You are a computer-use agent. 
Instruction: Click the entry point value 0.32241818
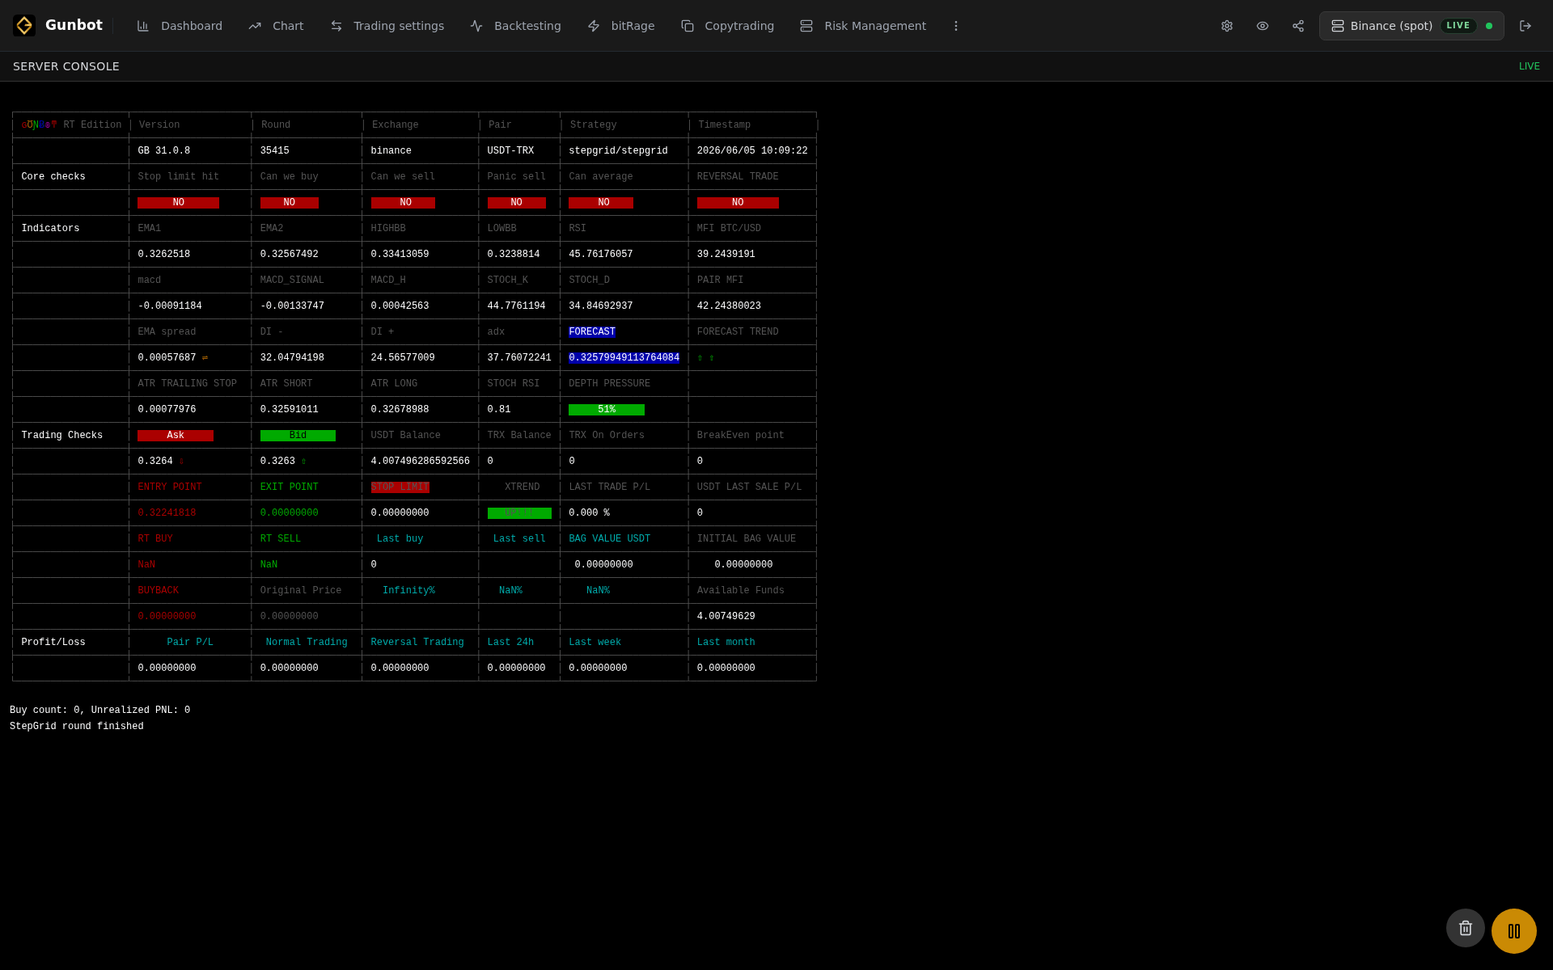coord(167,513)
